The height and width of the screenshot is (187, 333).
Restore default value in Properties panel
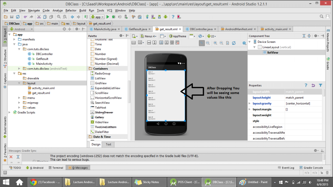click(x=313, y=85)
